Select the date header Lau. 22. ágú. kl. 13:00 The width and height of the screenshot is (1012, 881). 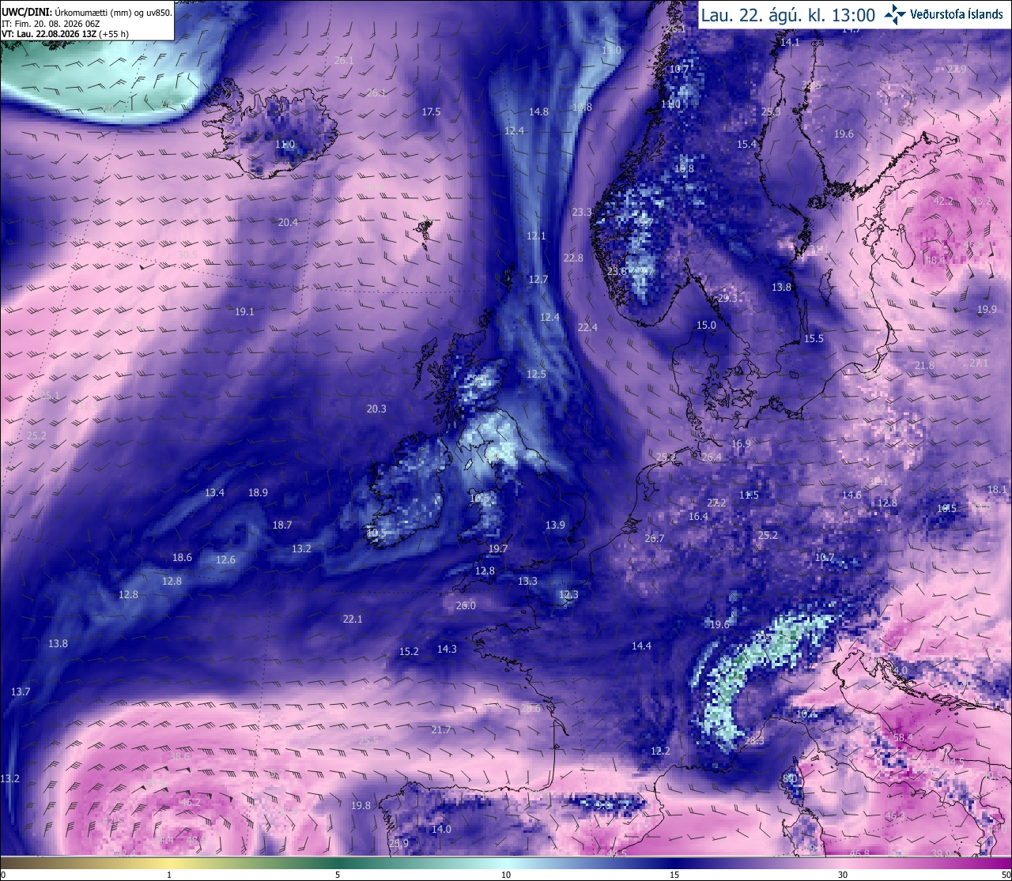[787, 15]
